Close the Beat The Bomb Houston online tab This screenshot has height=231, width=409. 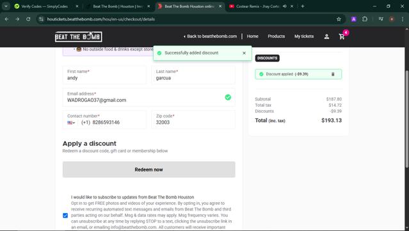(x=220, y=6)
